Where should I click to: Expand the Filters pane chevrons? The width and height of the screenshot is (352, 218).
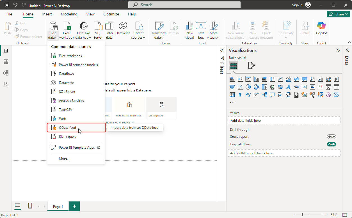click(x=222, y=50)
